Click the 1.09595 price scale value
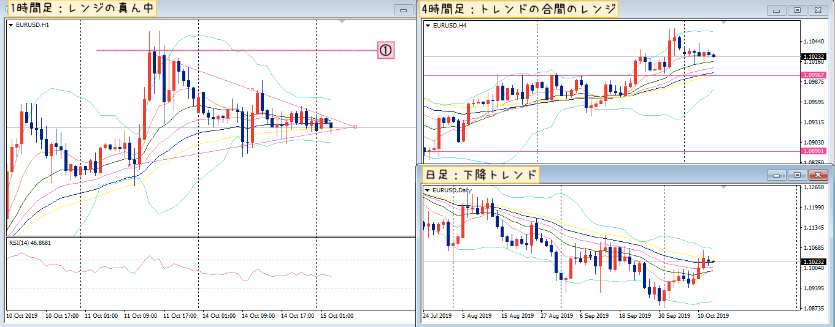 (x=814, y=102)
